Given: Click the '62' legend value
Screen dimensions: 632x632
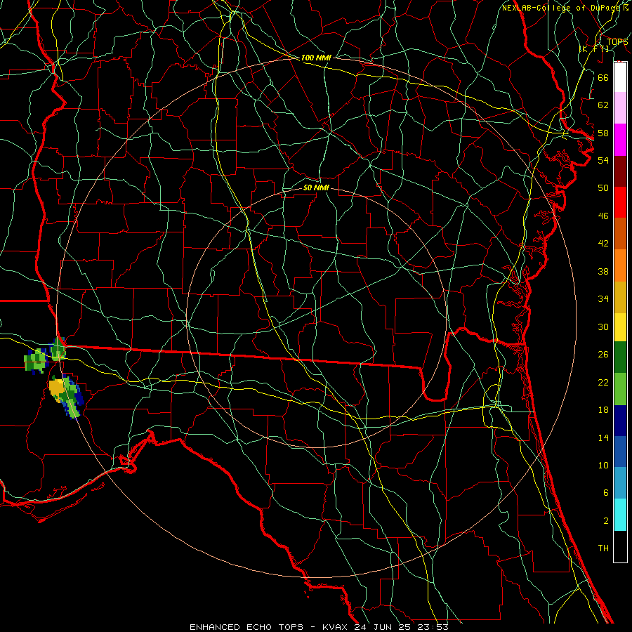Looking at the screenshot, I should coord(603,105).
